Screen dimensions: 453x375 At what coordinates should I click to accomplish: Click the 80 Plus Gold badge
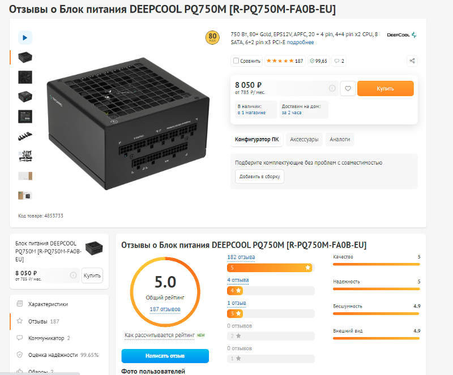212,37
